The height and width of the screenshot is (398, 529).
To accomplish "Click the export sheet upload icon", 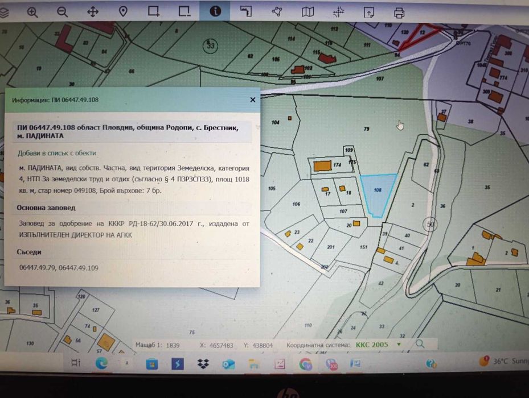I will point(369,13).
